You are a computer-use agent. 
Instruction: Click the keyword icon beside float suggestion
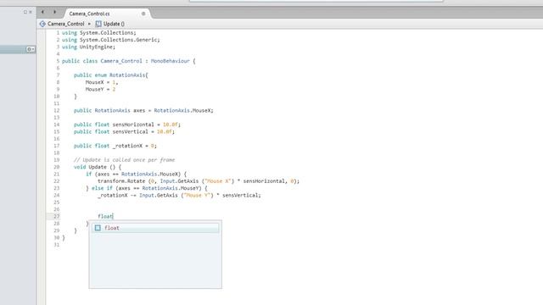pyautogui.click(x=98, y=228)
